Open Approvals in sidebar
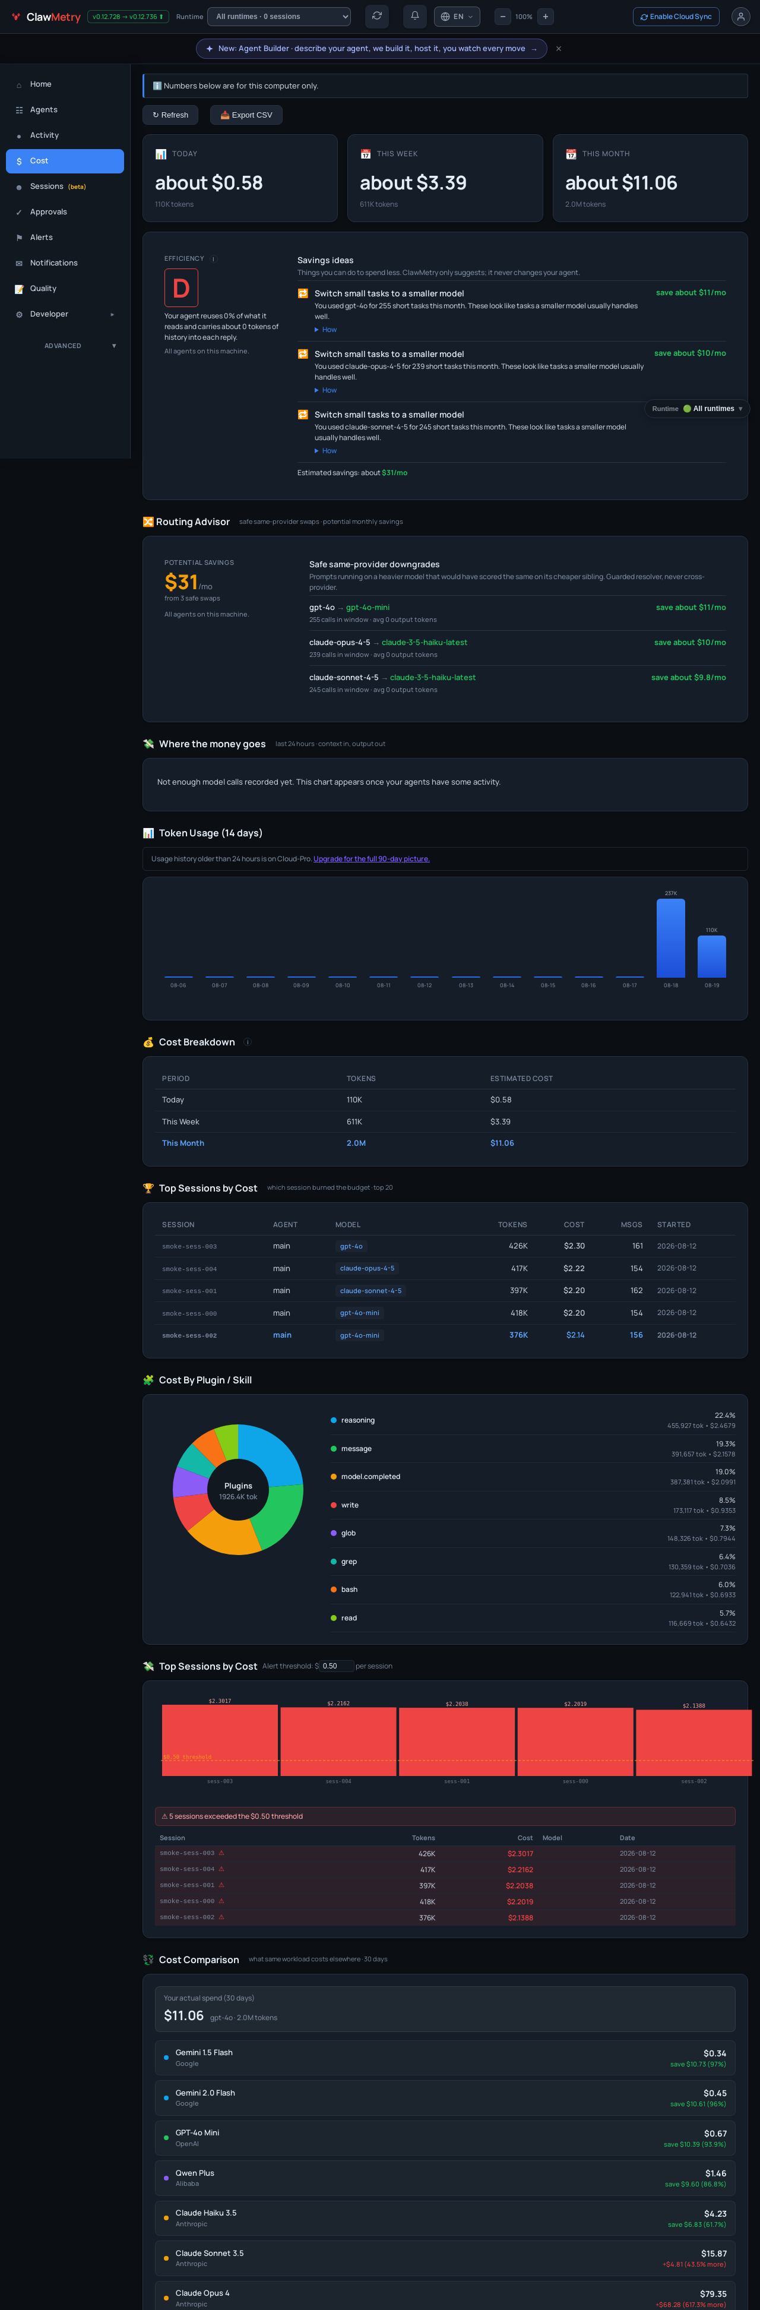760x2310 pixels. click(65, 213)
